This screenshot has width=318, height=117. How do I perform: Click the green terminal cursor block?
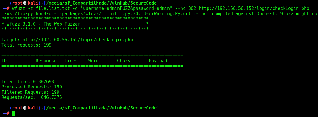[x=13, y=113]
